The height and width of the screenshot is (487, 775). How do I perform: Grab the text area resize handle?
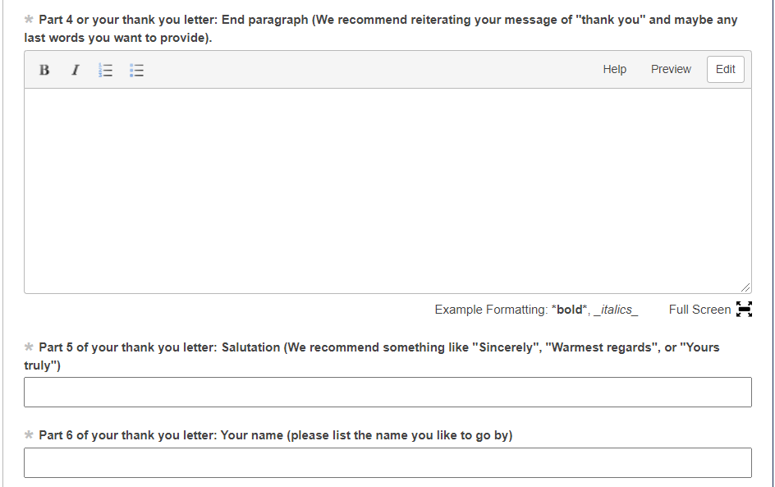[745, 287]
